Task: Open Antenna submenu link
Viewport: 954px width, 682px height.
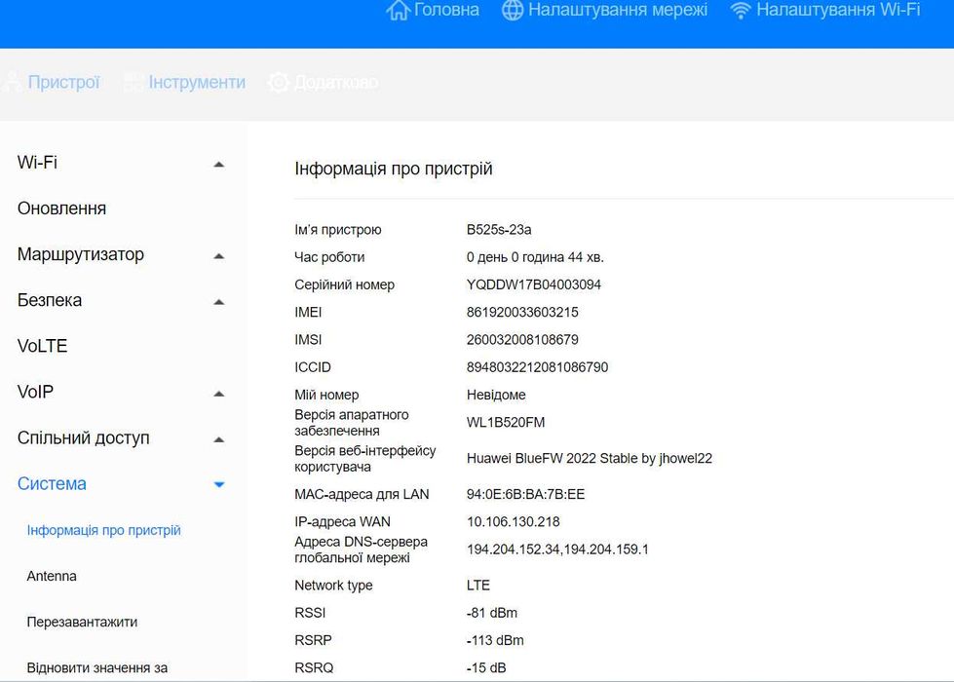Action: point(52,576)
